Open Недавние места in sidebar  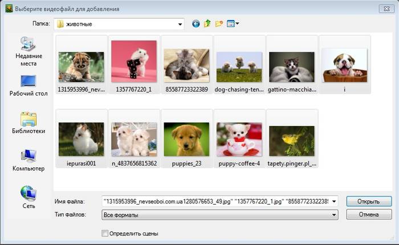(x=28, y=52)
